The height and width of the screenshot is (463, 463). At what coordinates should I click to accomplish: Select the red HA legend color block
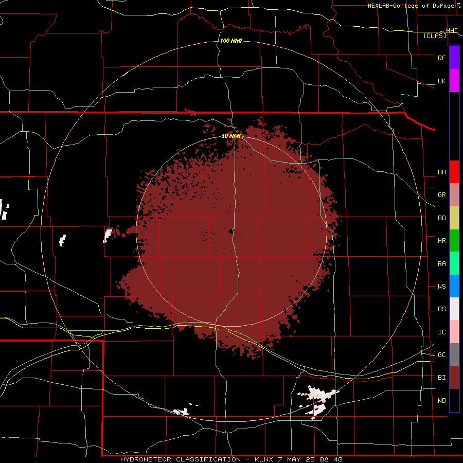pos(454,172)
